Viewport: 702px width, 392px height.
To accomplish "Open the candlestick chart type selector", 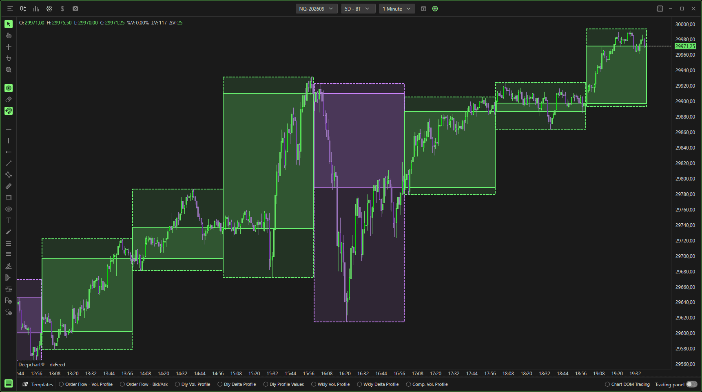I will tap(23, 9).
